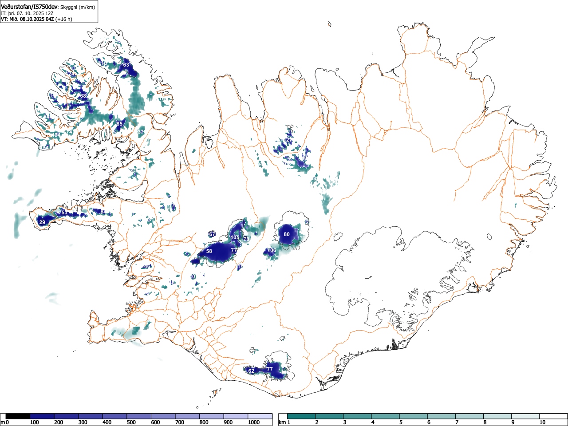Click the legend swatch between 500 and 600
Screen dimensions: 568x426
(139, 416)
